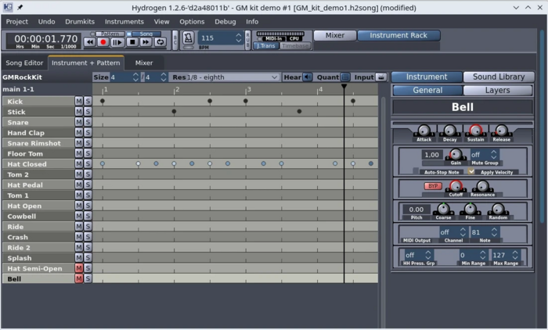Screen dimensions: 548x330
Task: Toggle the filter BYP bypass button
Action: click(x=433, y=186)
